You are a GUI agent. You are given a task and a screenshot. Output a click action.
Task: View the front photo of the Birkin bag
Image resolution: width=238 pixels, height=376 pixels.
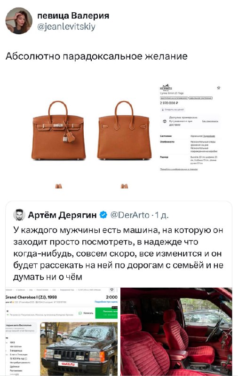[58, 131]
